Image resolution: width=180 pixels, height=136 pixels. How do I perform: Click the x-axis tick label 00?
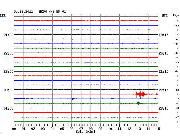(x=14, y=129)
